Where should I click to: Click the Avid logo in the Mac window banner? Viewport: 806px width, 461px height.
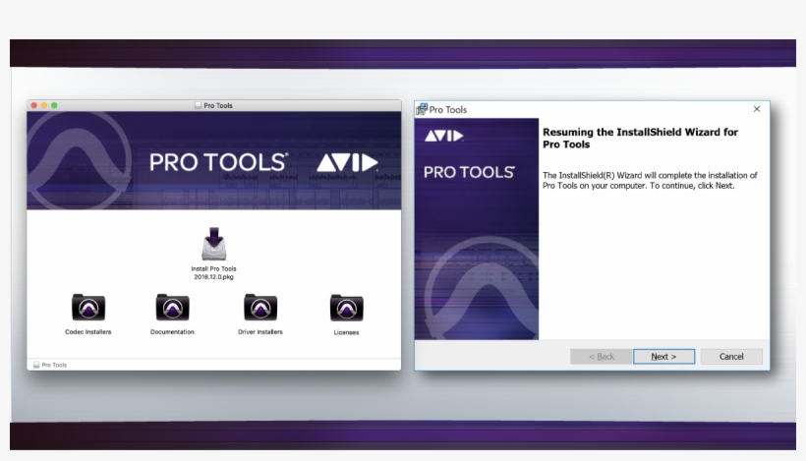[347, 162]
